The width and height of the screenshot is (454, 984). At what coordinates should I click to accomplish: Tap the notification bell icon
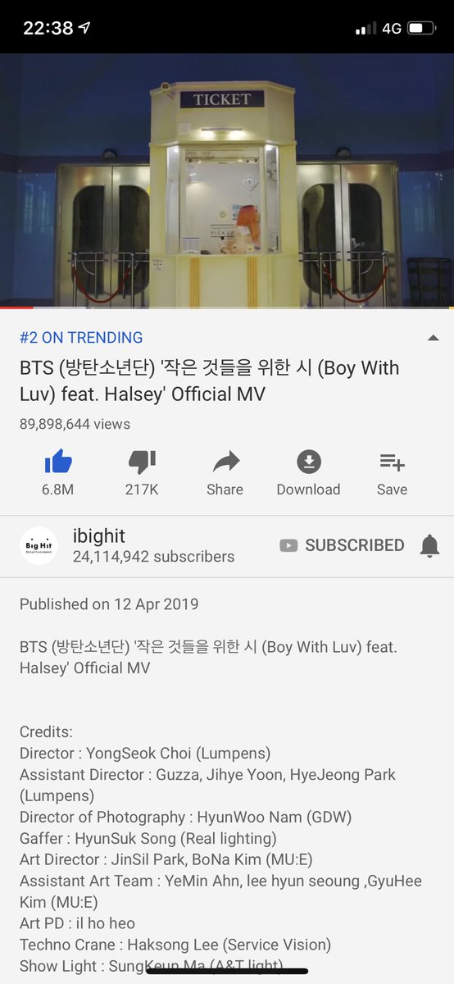coord(429,545)
